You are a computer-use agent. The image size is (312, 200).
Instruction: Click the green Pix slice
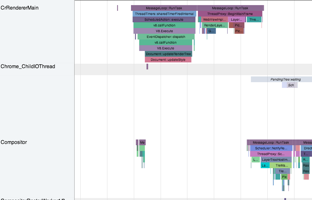[x=284, y=177]
